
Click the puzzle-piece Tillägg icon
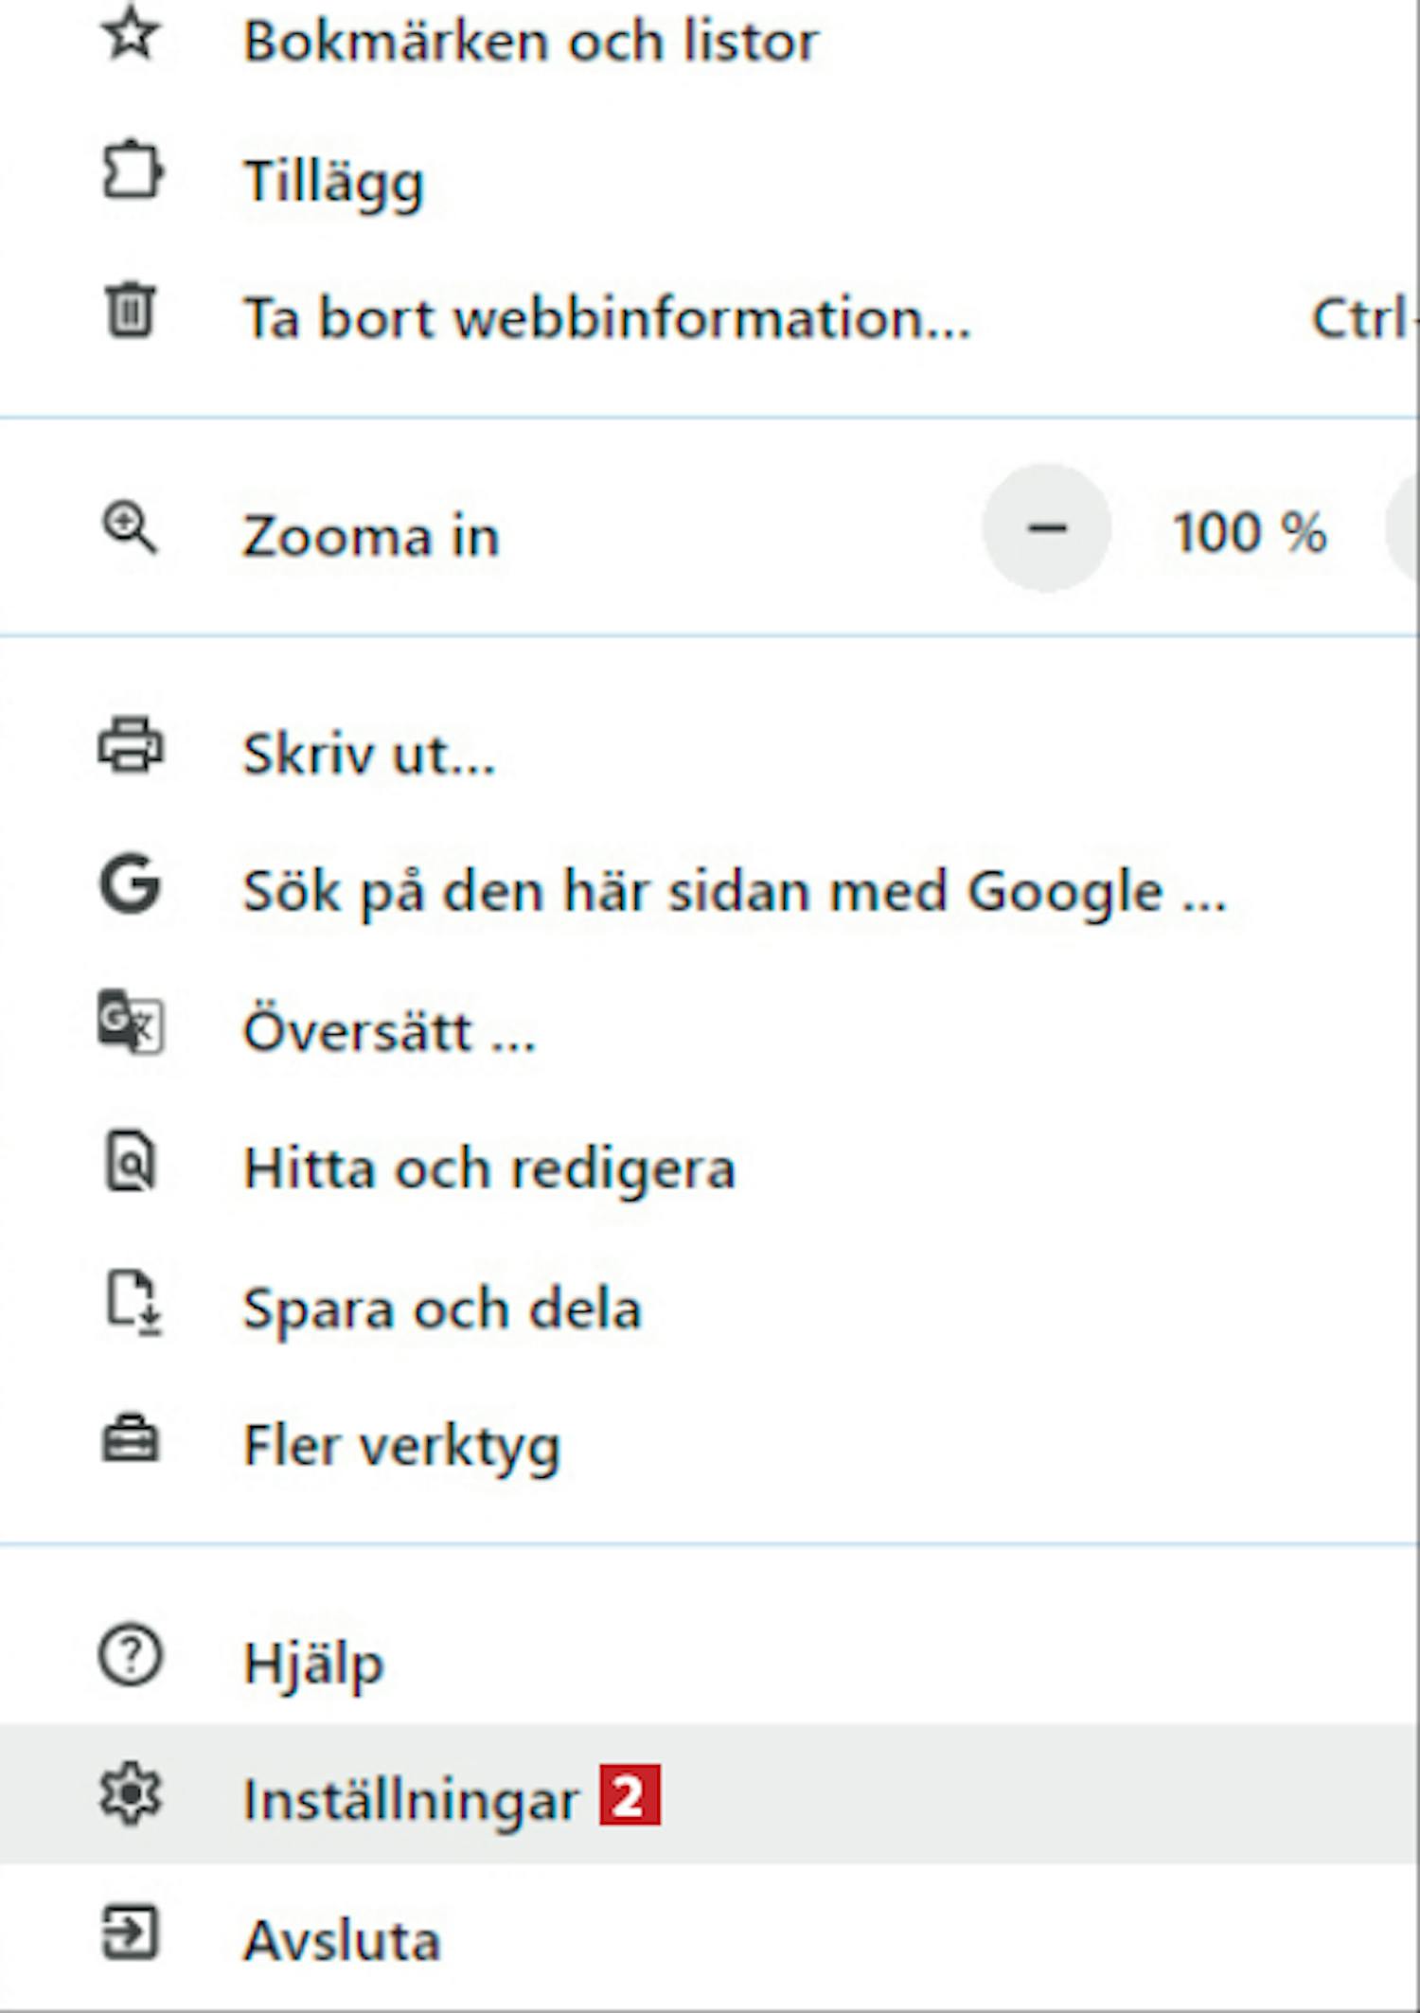(x=131, y=172)
